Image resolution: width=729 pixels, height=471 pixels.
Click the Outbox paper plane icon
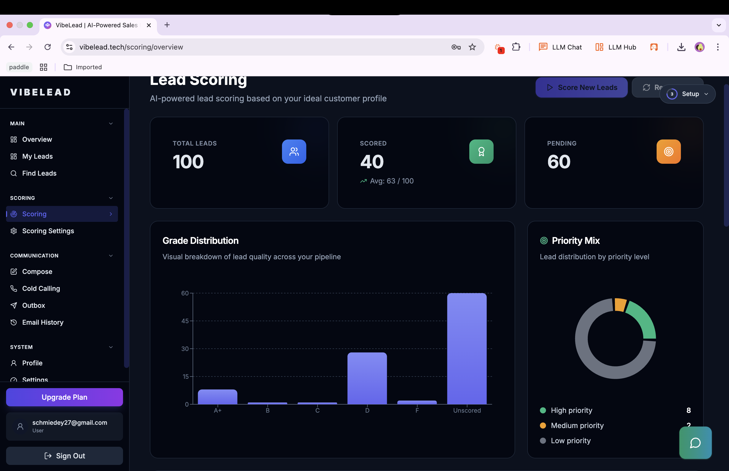click(14, 305)
